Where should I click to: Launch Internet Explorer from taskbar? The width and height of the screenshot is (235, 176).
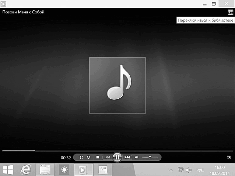tap(26, 170)
